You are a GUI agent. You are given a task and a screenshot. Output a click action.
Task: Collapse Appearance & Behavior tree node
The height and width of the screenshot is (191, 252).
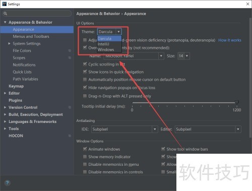pyautogui.click(x=5, y=22)
